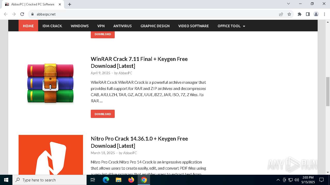Click the Task View taskbar icon
Viewport: 330px width, 185px height.
[x=93, y=180]
